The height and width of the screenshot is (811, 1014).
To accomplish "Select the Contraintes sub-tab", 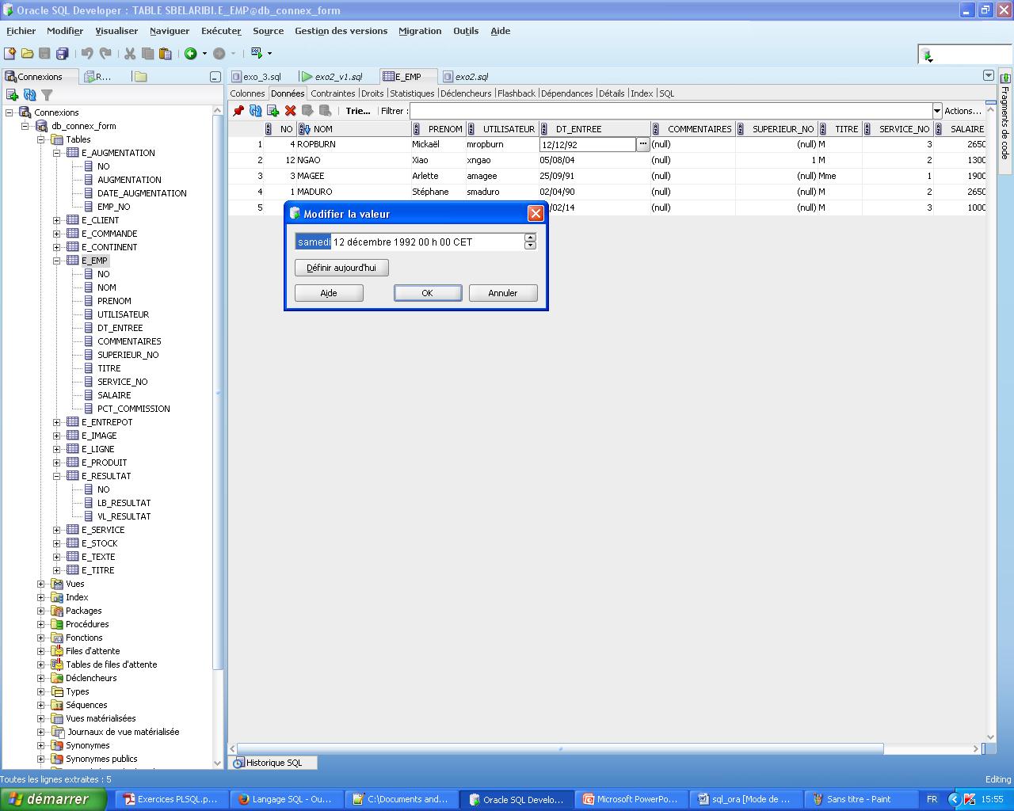I will [333, 93].
